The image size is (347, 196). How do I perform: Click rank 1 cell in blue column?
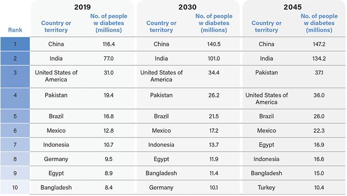click(15, 44)
